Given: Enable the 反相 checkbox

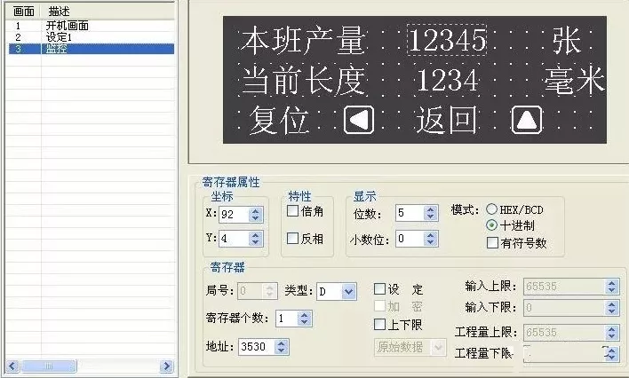Looking at the screenshot, I should [x=293, y=238].
